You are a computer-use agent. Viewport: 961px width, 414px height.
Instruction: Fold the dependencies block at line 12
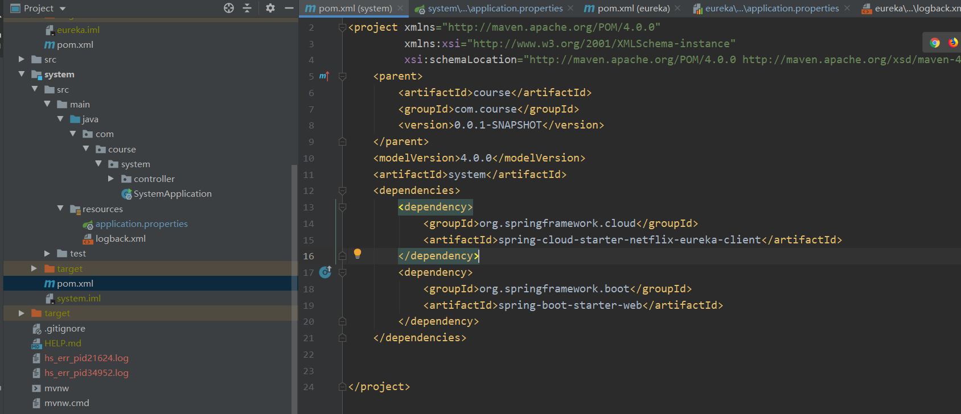[x=342, y=191]
